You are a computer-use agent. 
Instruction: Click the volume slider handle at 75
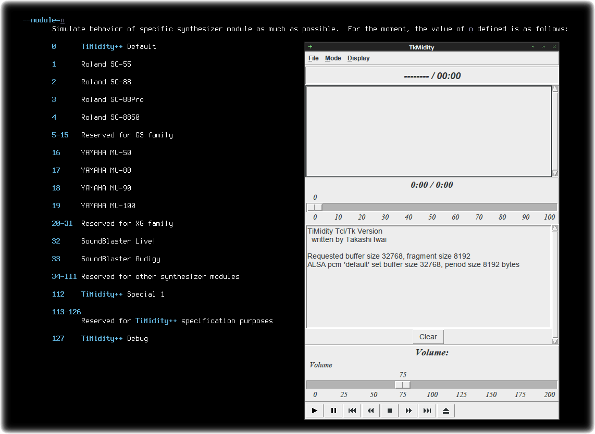[403, 385]
